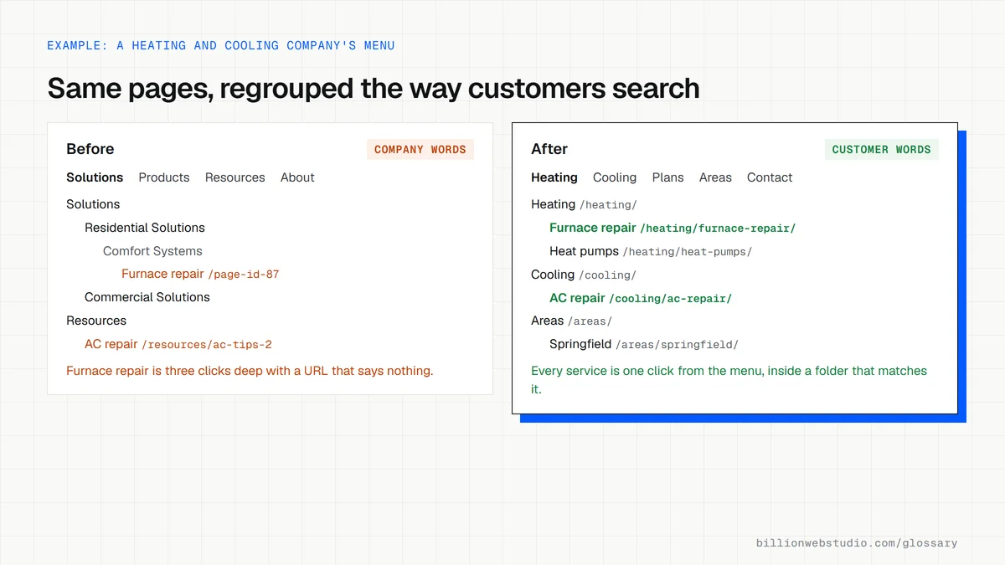Screen dimensions: 1005x565
Task: Select the Areas /areas/ folder row
Action: pos(572,321)
